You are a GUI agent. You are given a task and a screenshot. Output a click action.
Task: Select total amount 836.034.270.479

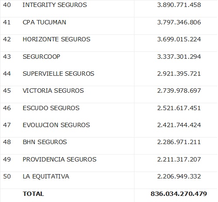(x=179, y=194)
